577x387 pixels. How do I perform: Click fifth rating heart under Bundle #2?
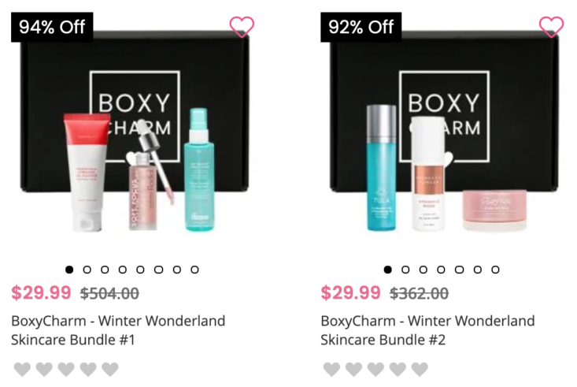click(x=420, y=370)
